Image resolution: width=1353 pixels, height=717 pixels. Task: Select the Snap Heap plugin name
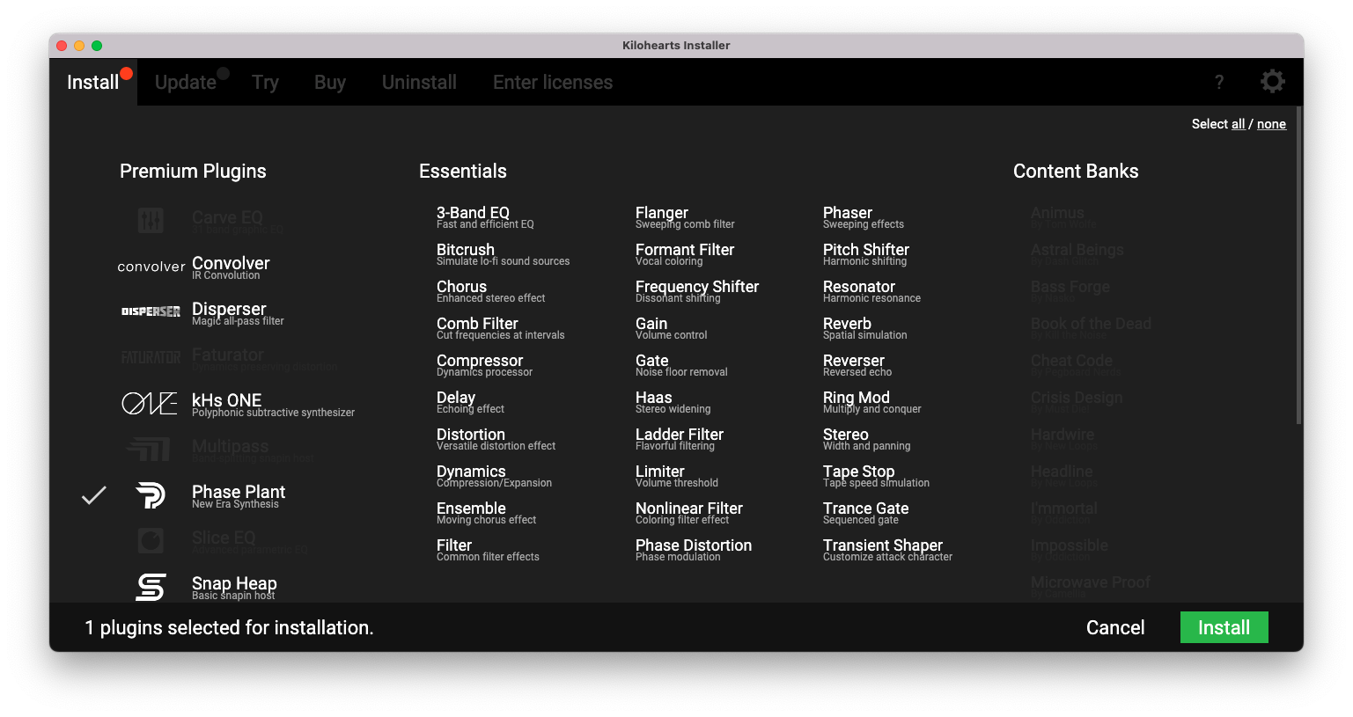click(x=234, y=583)
